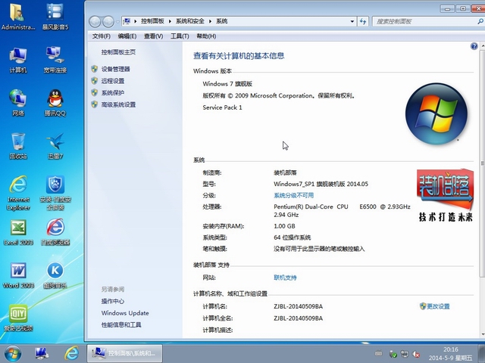Click the network tray icon

(x=405, y=354)
